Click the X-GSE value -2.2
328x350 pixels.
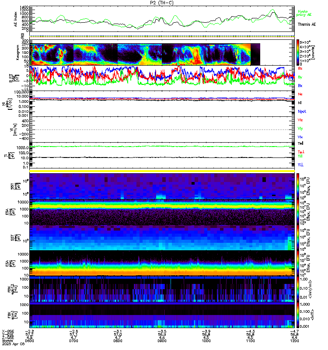29,331
